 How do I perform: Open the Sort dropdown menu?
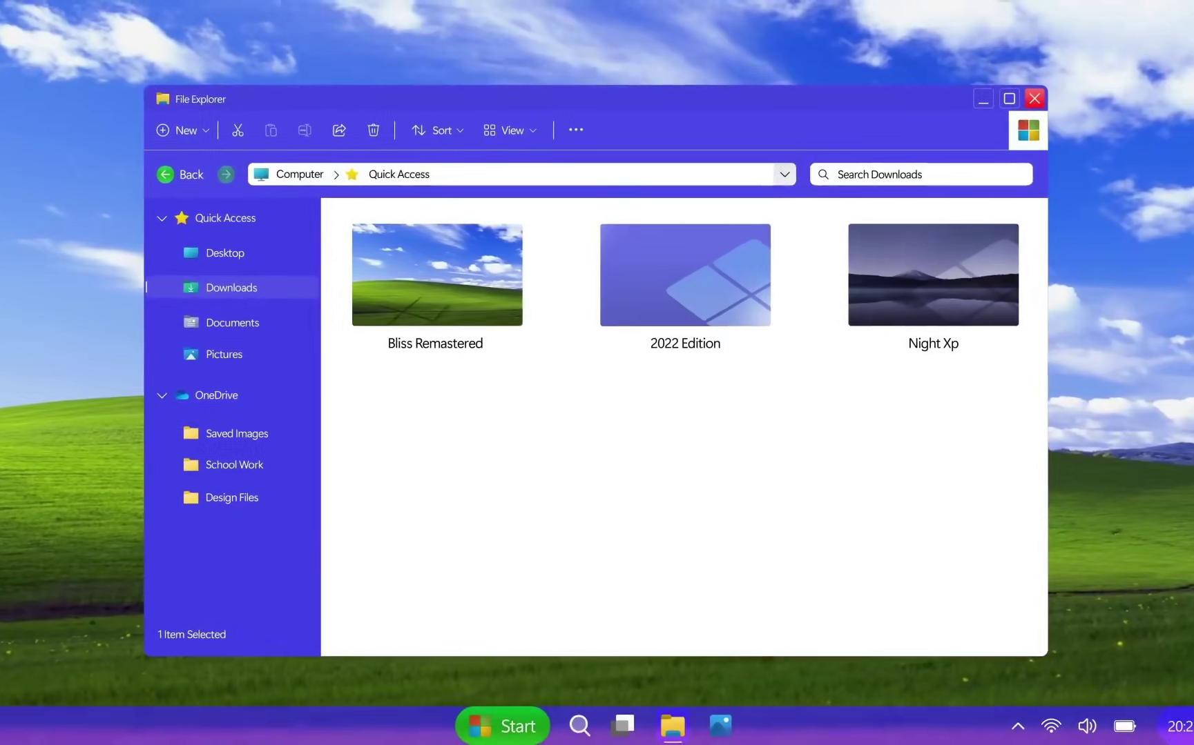coord(438,130)
